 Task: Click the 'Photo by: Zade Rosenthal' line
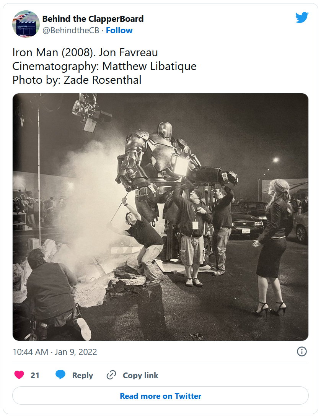77,80
